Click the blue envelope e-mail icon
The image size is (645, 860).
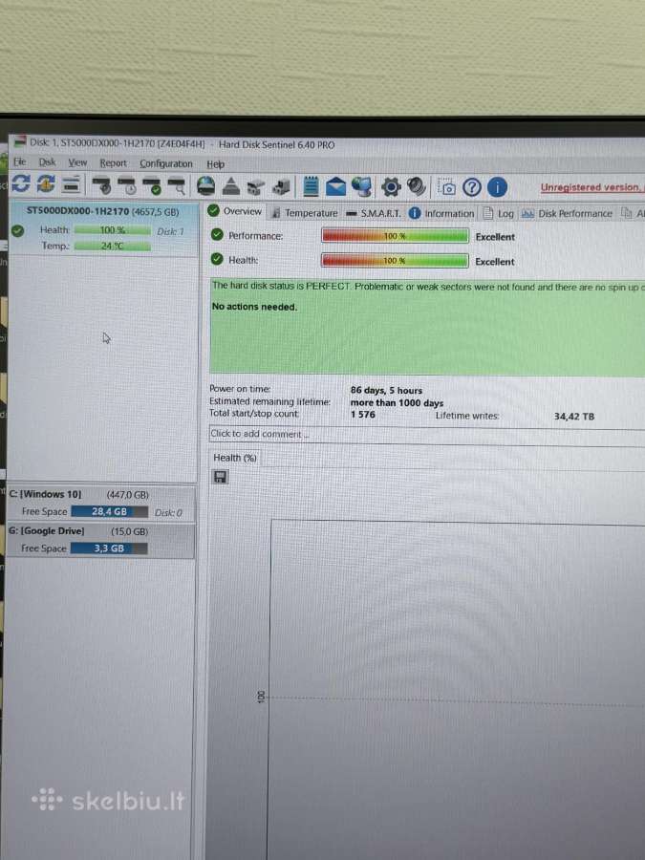coord(335,186)
